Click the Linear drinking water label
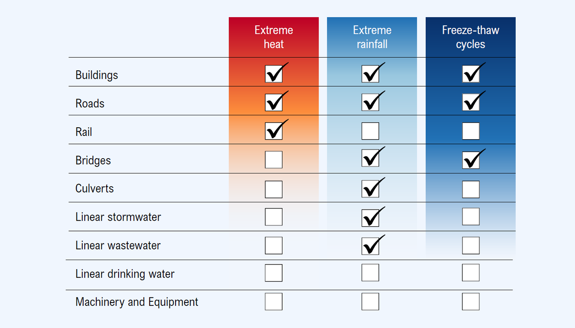Screen dimensions: 575x328 (x=125, y=274)
